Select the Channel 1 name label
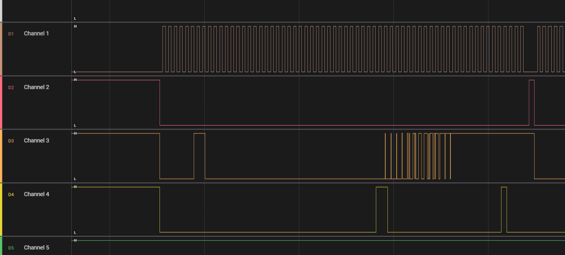 [36, 34]
